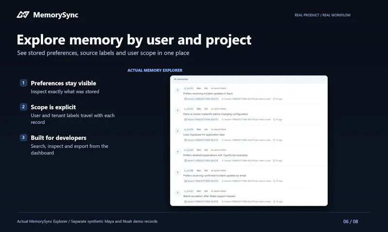Click Launch-Demo tag on review tradeoffs memory
388x232 pixels.
pyautogui.click(x=219, y=108)
